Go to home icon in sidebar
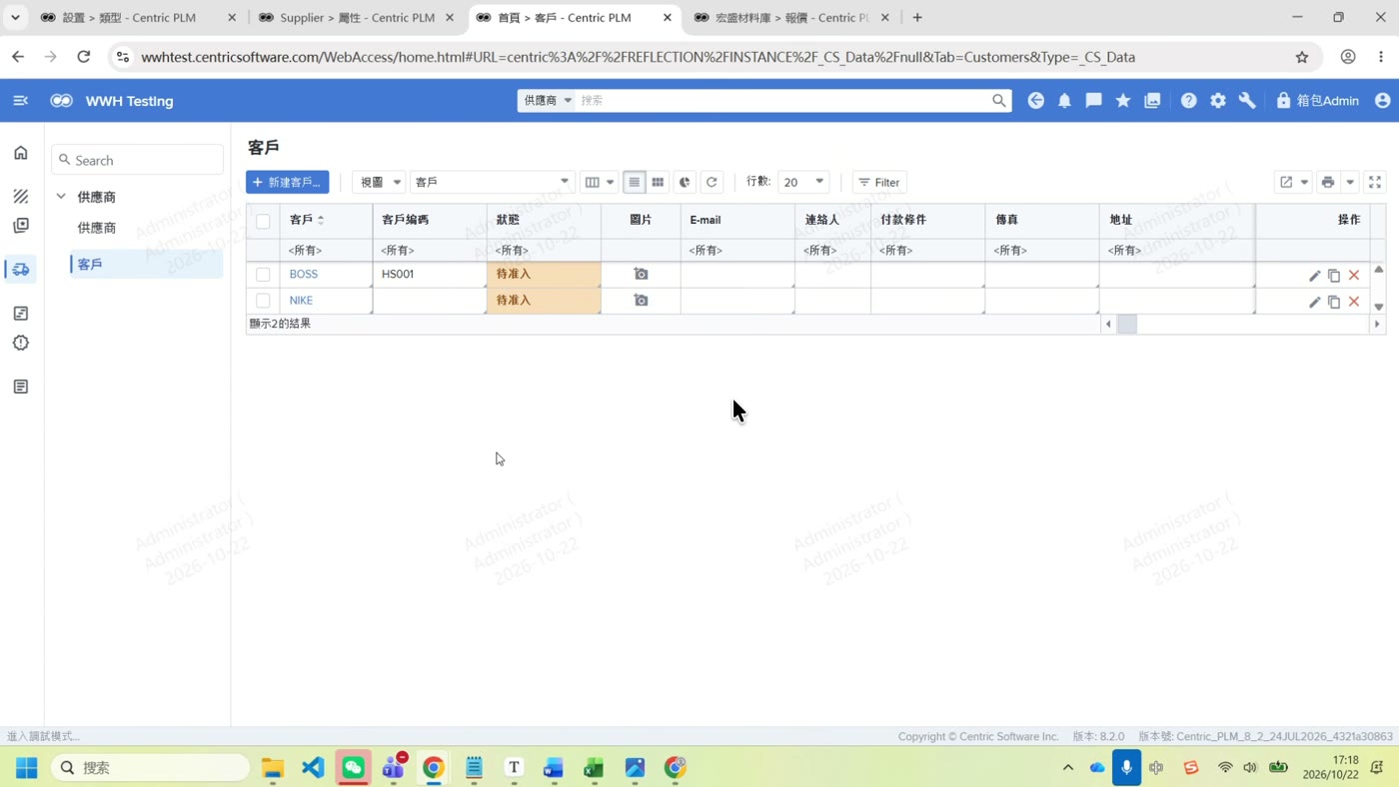 tap(21, 153)
